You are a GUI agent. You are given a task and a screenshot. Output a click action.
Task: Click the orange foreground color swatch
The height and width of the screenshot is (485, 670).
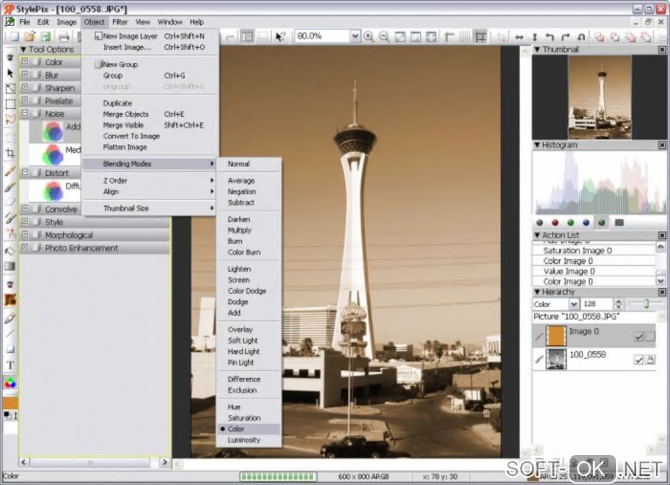coord(10,402)
